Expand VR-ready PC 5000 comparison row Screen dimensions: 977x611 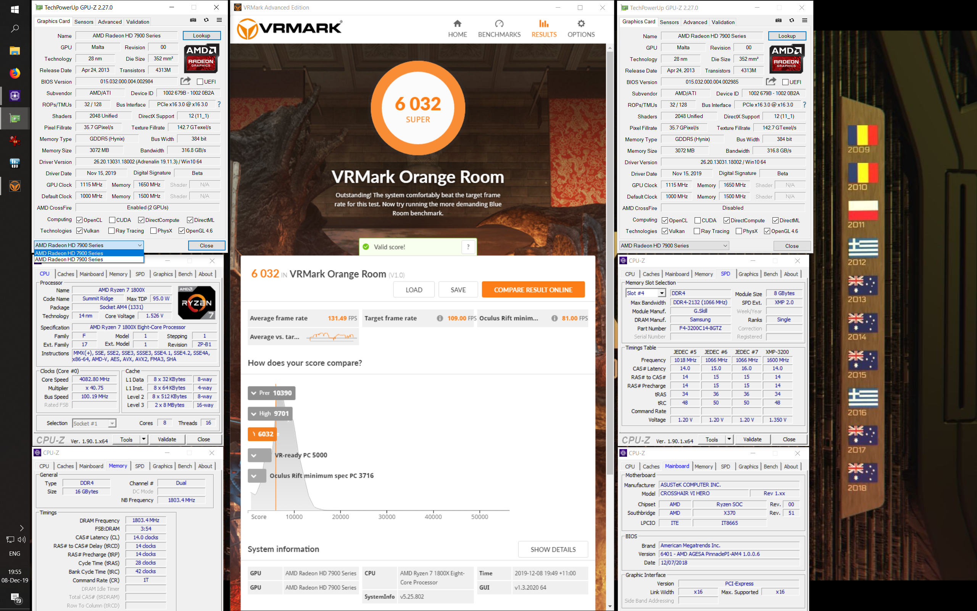(x=260, y=456)
